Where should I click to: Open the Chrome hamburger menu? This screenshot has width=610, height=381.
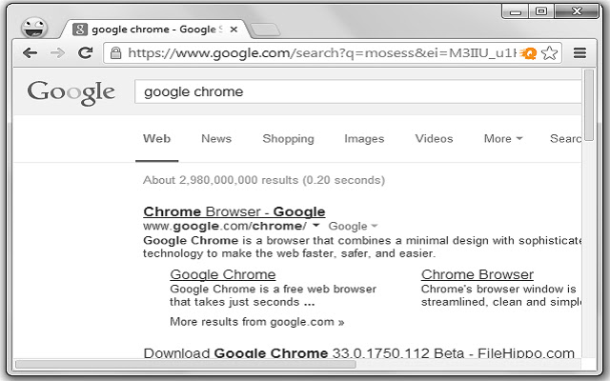(579, 53)
